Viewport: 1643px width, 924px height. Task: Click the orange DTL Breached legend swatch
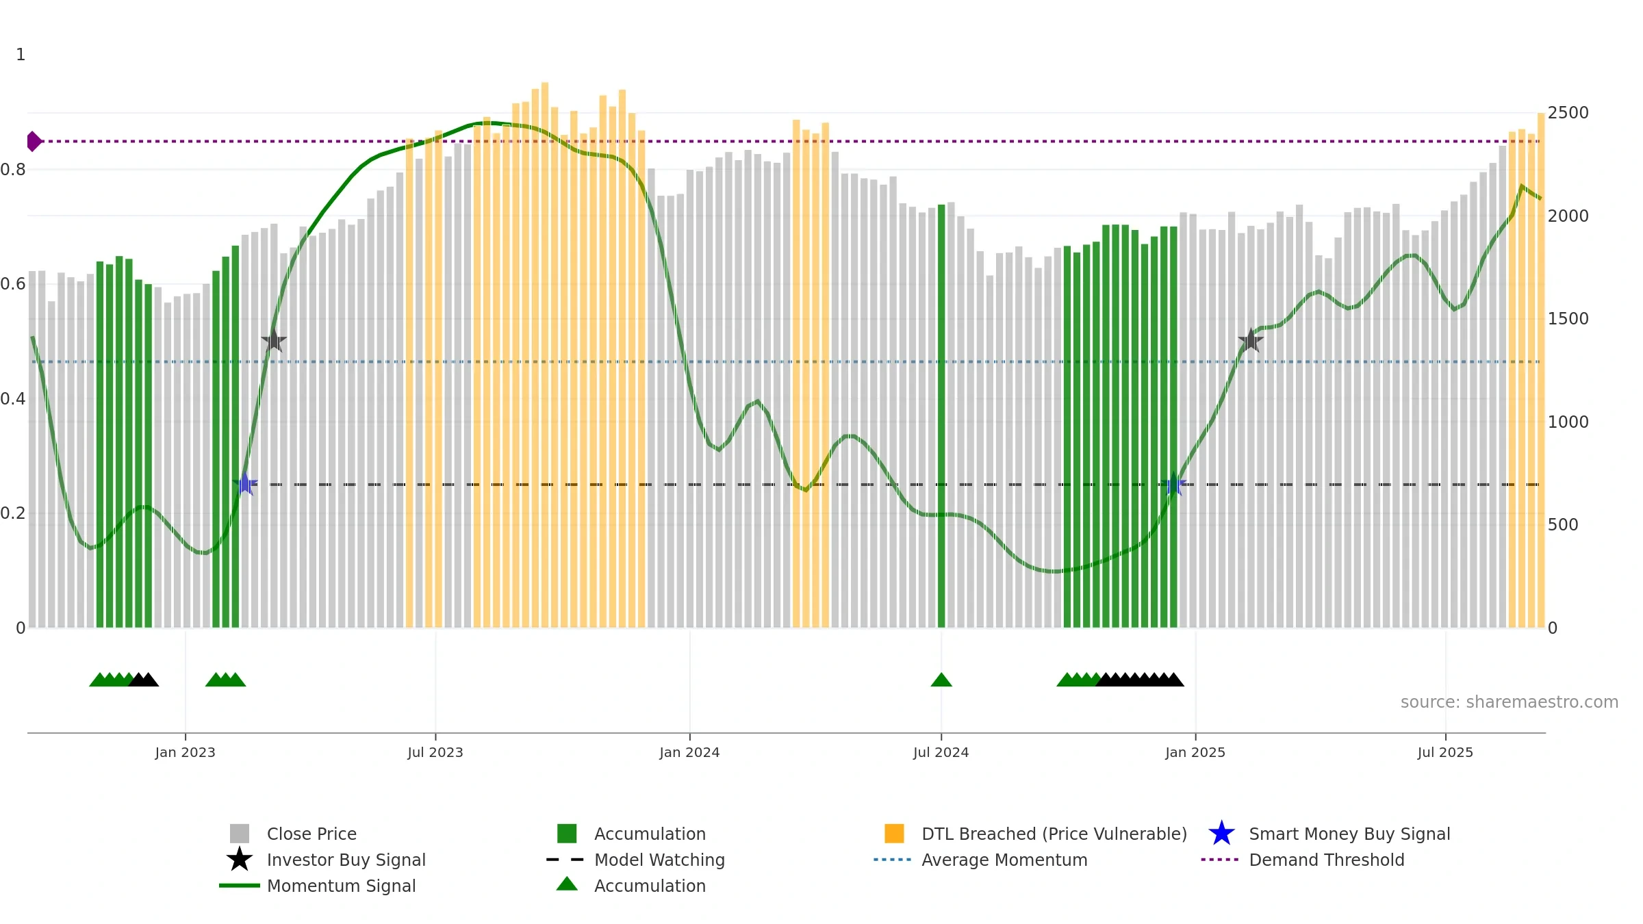pyautogui.click(x=894, y=834)
